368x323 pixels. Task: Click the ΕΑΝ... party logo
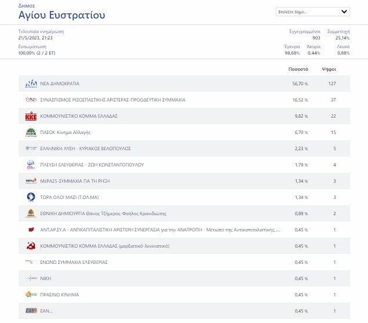(31, 311)
